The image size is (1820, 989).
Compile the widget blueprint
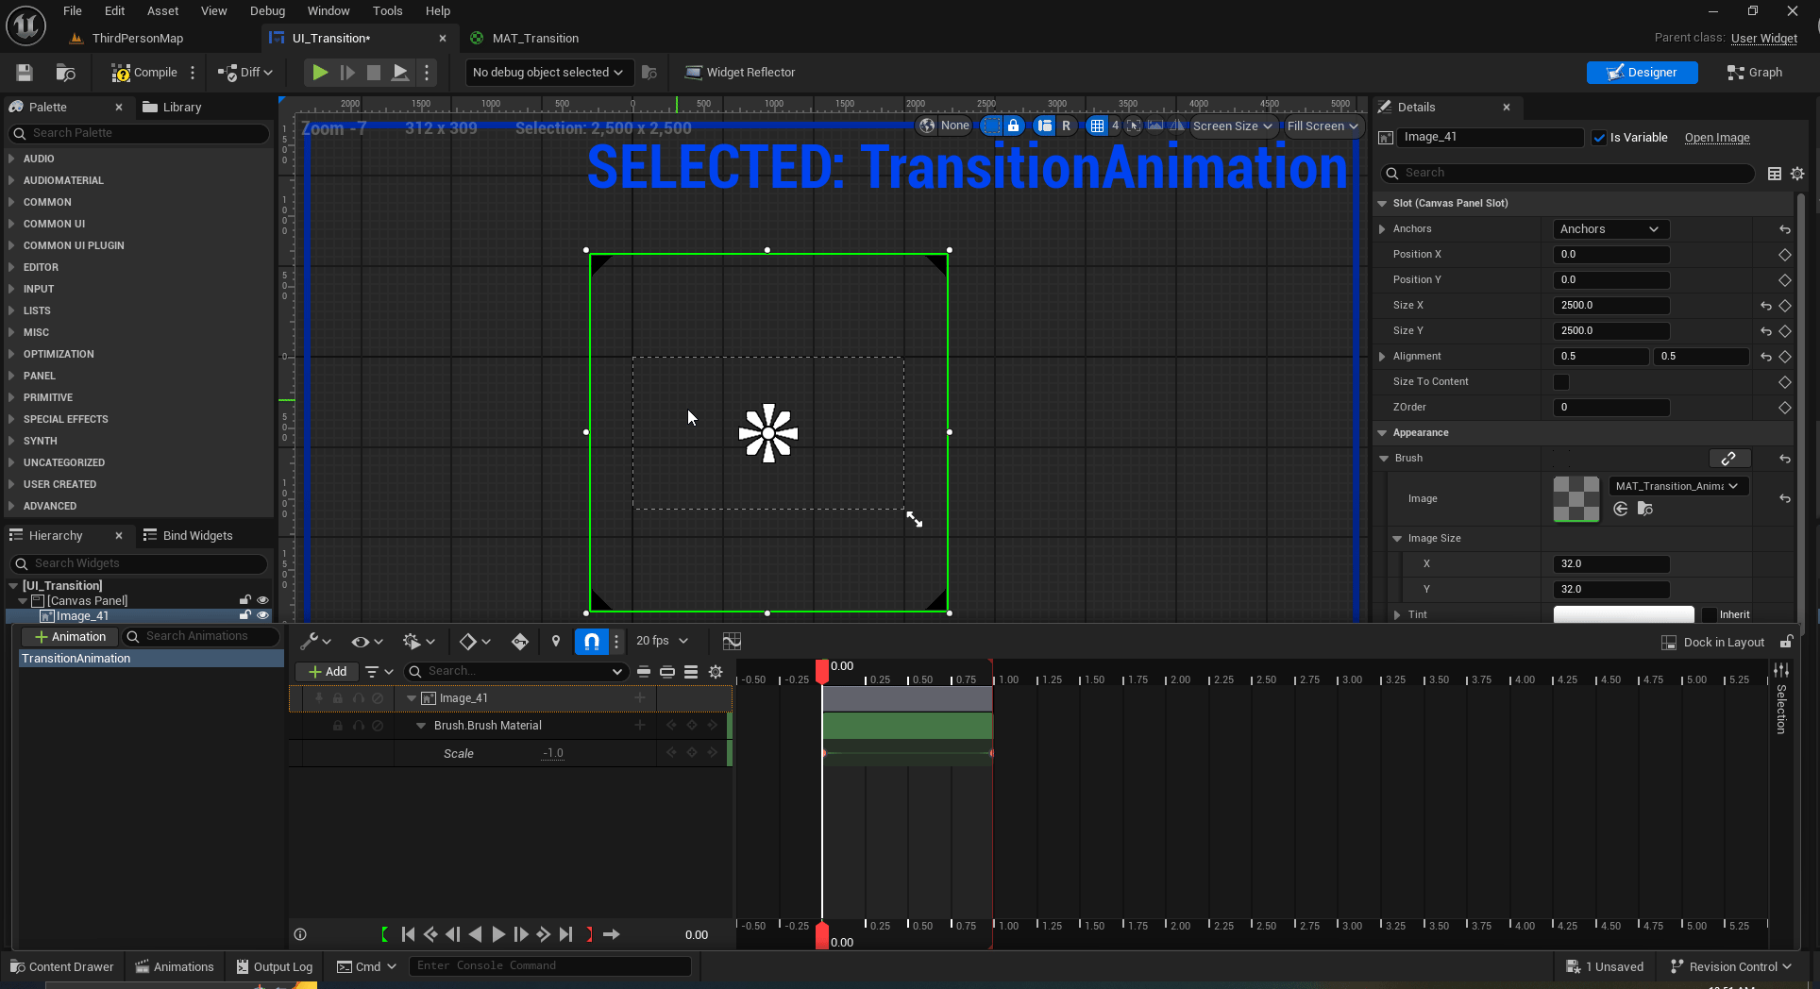(x=143, y=73)
